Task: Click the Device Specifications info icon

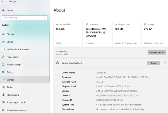Action: point(57,63)
